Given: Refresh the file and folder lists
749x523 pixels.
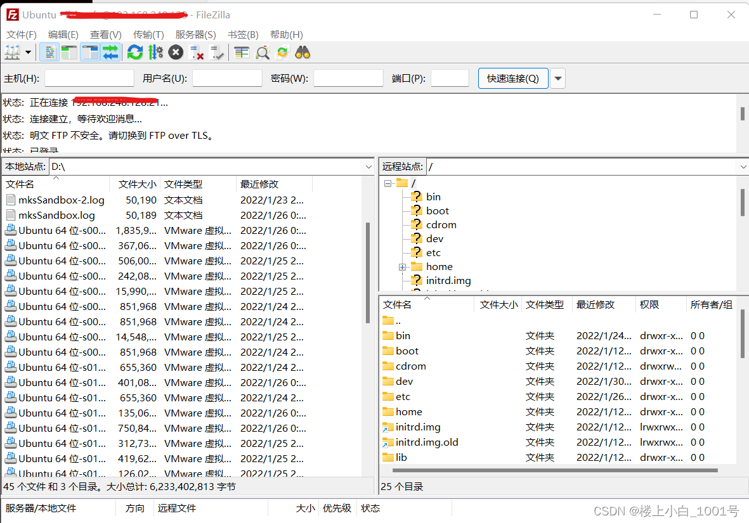Looking at the screenshot, I should [x=135, y=52].
